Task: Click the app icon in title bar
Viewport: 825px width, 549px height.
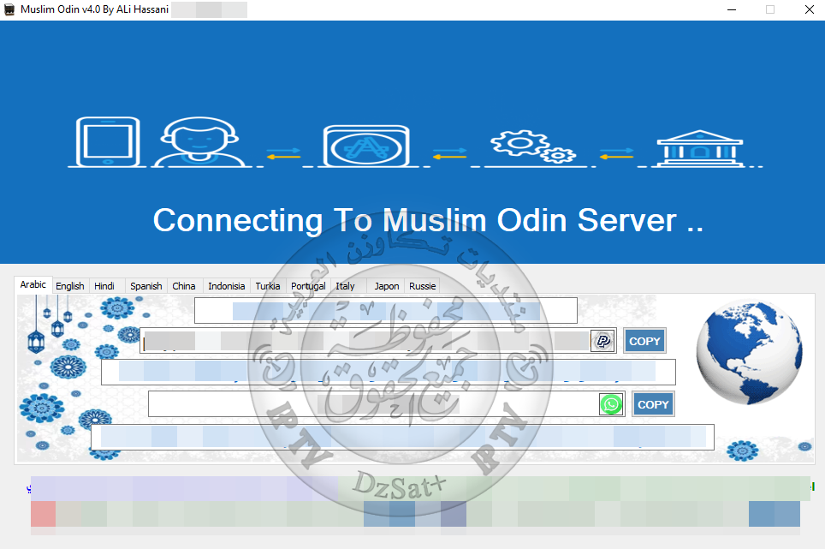Action: pos(9,9)
